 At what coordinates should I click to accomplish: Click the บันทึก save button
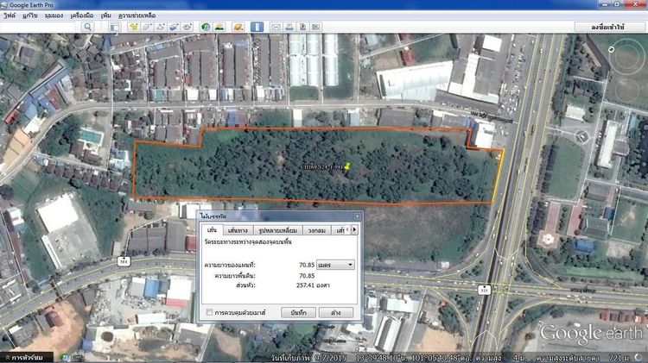point(298,313)
